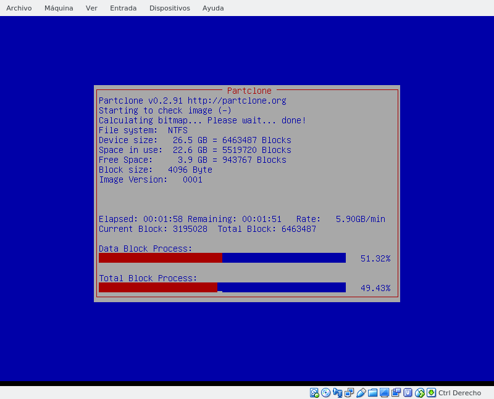
Task: Click the Free Space 3.9 GB line
Action: coord(193,160)
